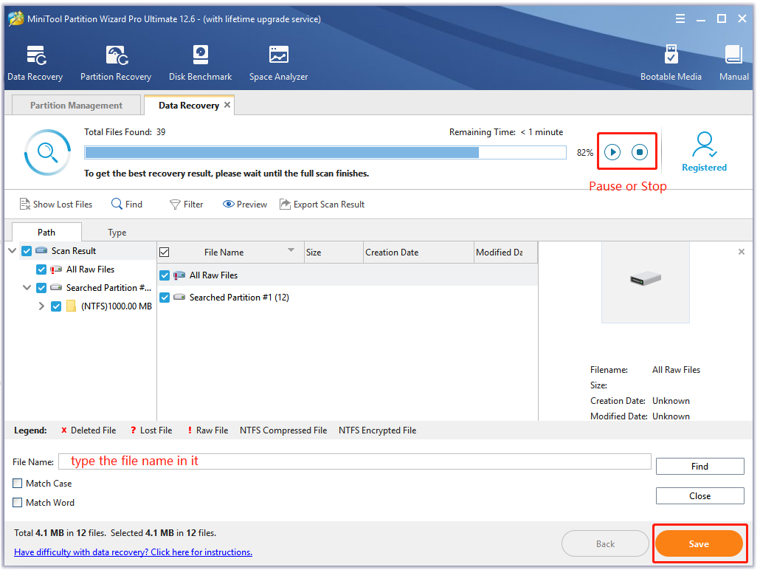
Task: Close the preview panel
Action: 741,251
